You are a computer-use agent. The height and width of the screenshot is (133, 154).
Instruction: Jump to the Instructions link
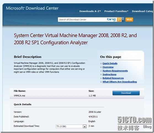109,75
